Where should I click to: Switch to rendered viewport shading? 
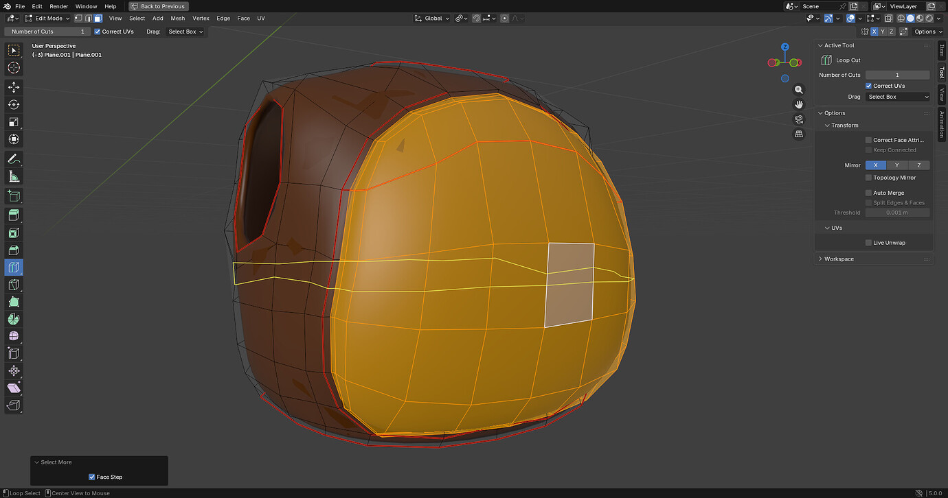(930, 19)
